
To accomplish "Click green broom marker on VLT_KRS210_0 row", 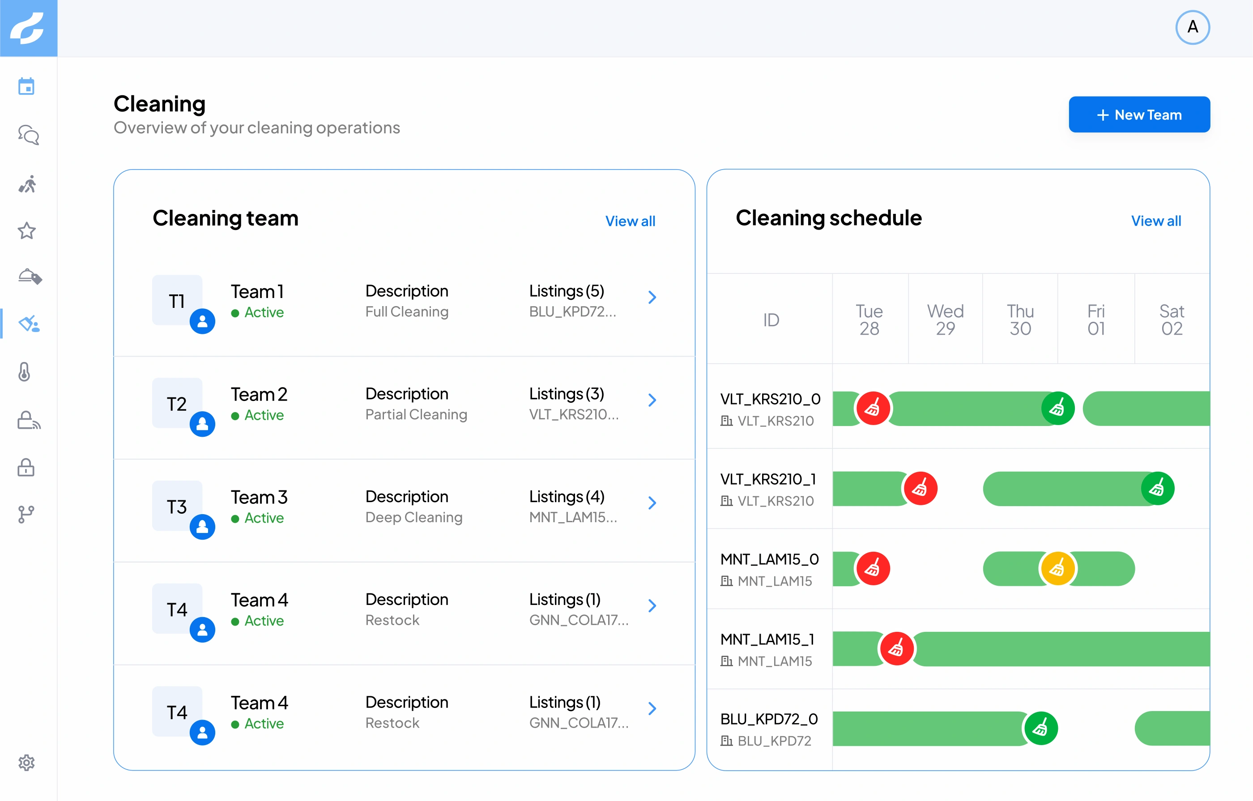I will (1057, 409).
